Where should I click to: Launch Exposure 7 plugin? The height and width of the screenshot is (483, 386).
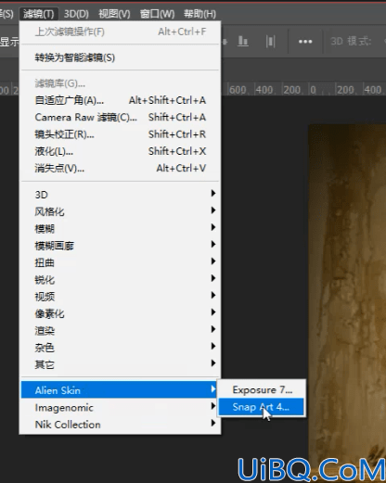262,389
